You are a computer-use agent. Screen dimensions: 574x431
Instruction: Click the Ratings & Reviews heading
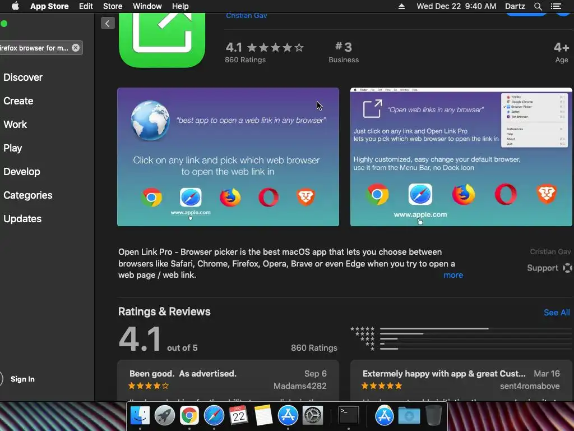click(x=164, y=311)
